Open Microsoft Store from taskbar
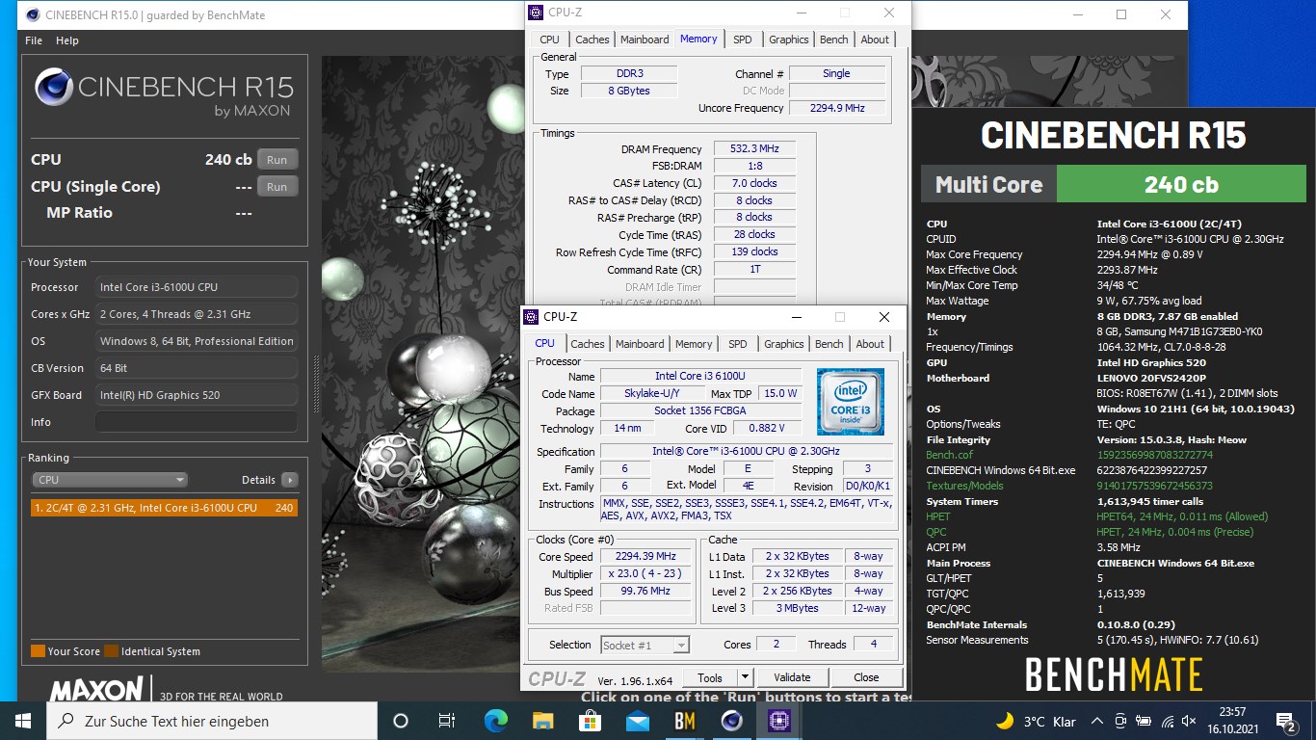The height and width of the screenshot is (740, 1316). click(590, 721)
